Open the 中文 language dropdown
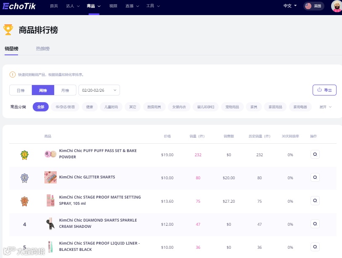 coord(290,6)
